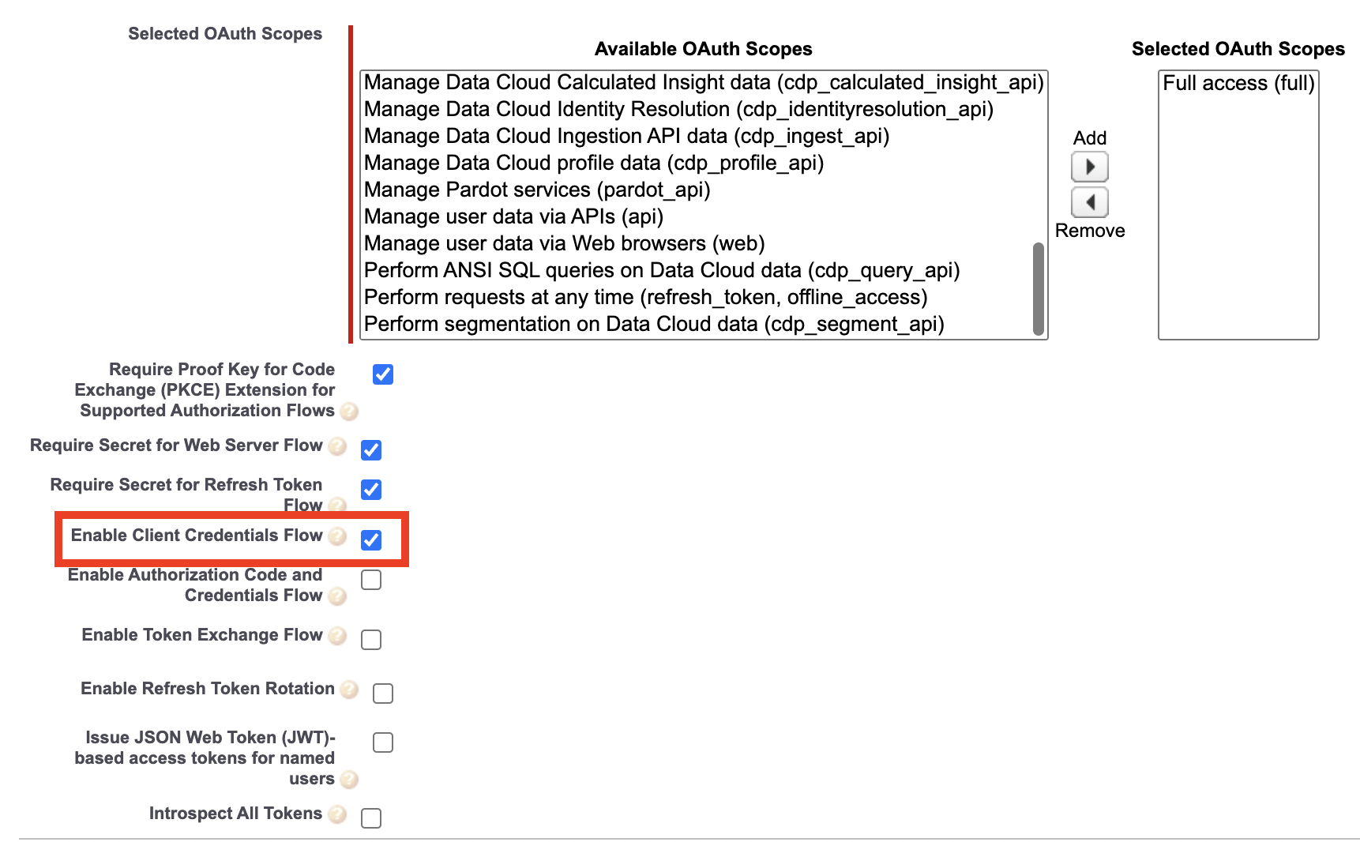Enable Authorization Code and Credentials Flow checkbox

[x=371, y=580]
